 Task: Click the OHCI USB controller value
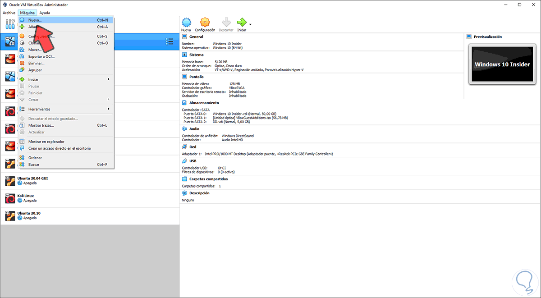click(x=222, y=168)
